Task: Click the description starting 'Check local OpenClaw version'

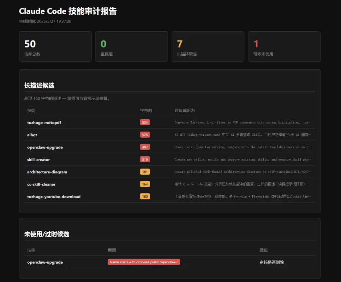Action: pyautogui.click(x=243, y=147)
